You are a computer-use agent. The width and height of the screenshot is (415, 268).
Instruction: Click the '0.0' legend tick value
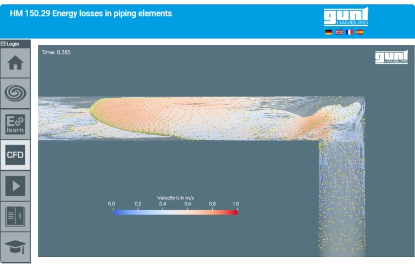(112, 204)
